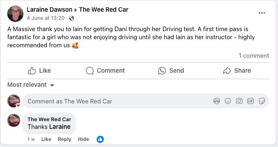This screenshot has width=278, height=147.
Task: Open the post options three-dots menu
Action: pos(262,13)
